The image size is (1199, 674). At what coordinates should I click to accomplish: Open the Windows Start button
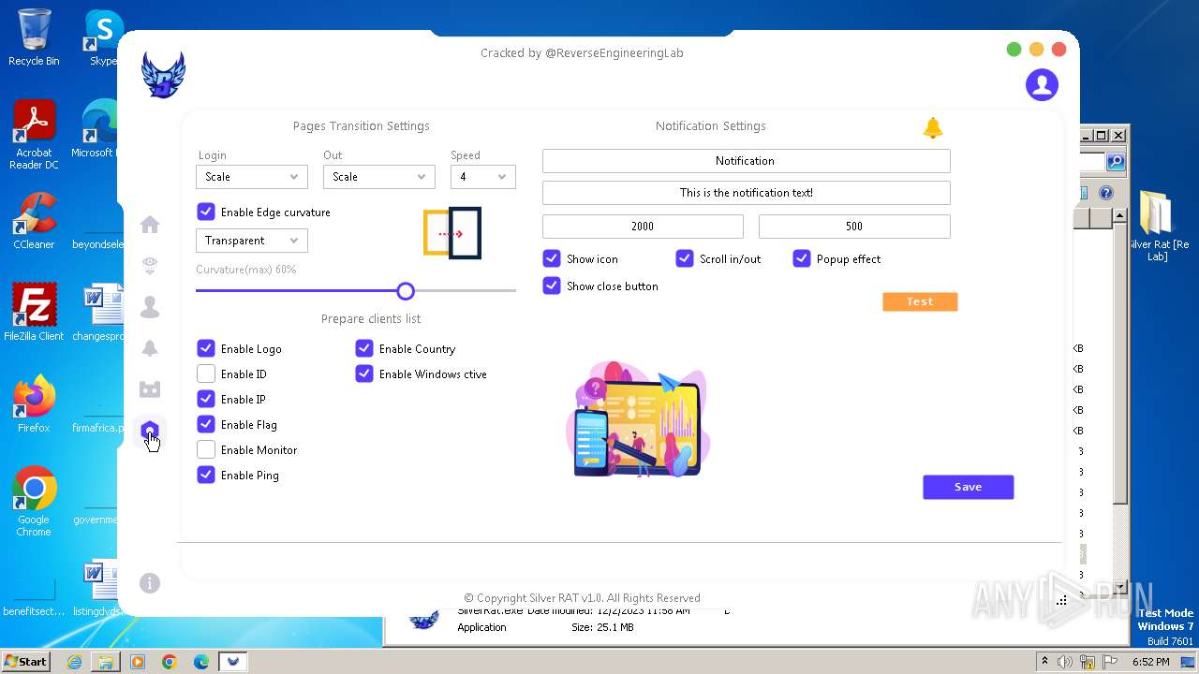coord(26,661)
